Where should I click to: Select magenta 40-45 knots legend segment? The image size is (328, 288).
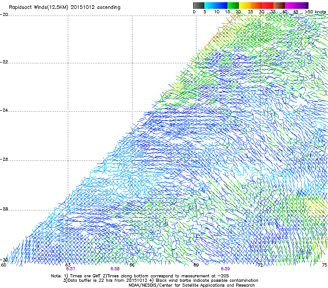pyautogui.click(x=291, y=5)
